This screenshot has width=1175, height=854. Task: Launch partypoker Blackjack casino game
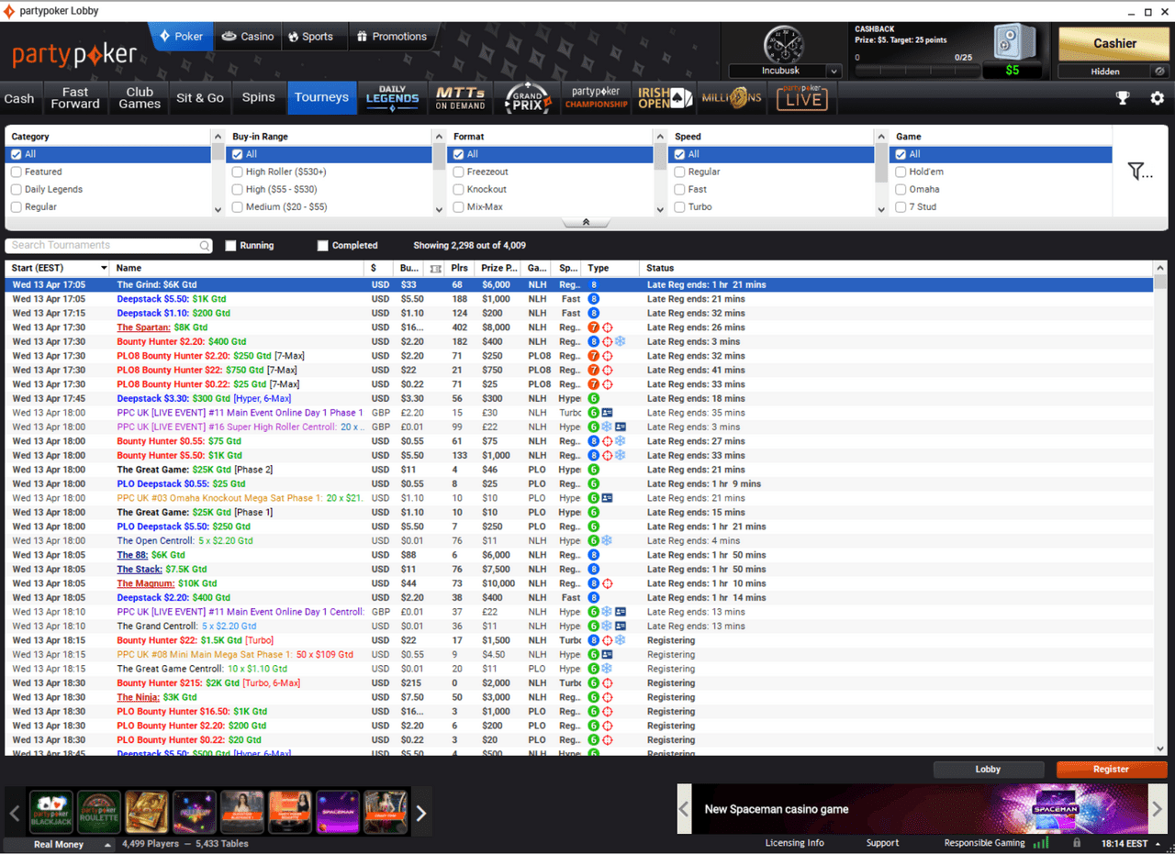click(51, 812)
